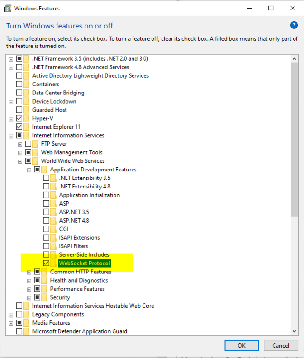Check the ASP.NET 4.8 checkbox
This screenshot has height=358, width=304.
[x=46, y=220]
